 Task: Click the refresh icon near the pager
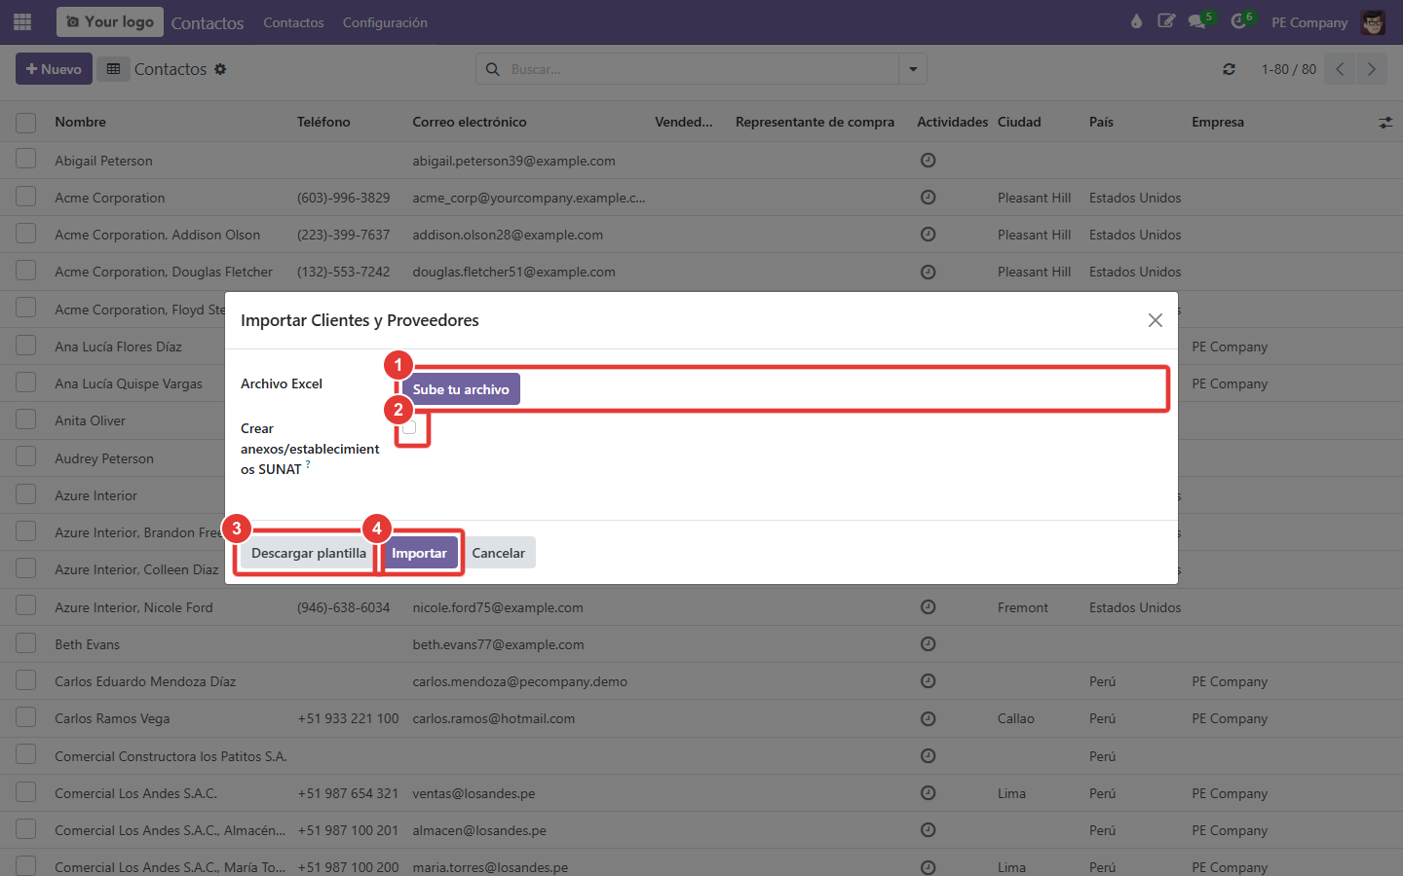coord(1229,69)
